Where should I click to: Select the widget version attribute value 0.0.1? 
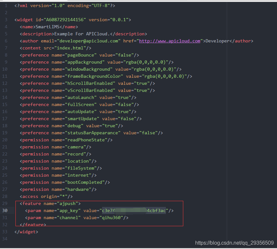(x=121, y=20)
